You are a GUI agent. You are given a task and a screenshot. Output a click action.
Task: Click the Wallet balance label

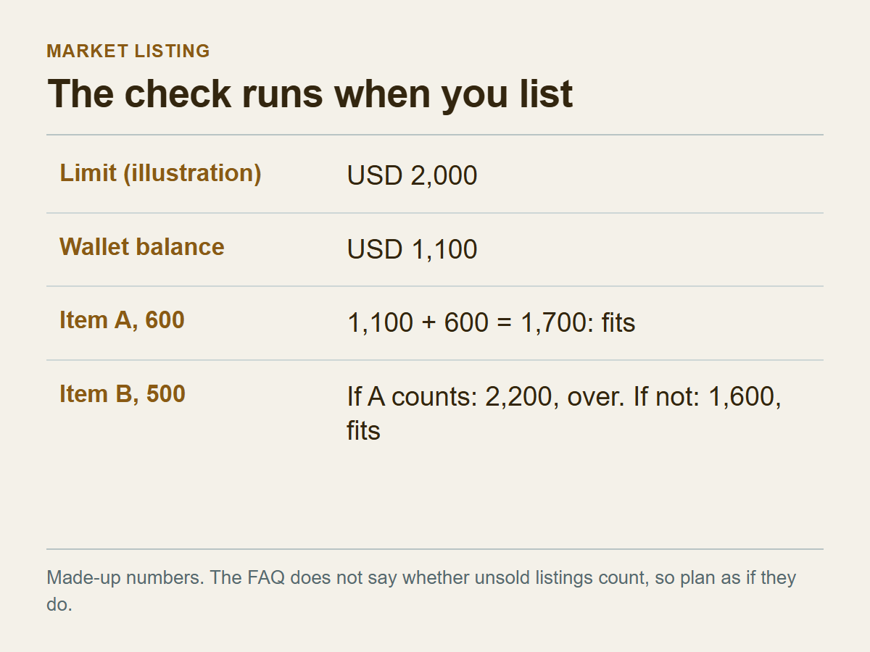pos(142,247)
